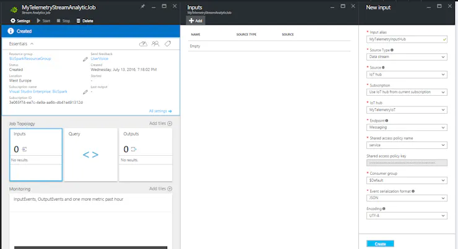Minimize the MyTelemetryStreamAnalyticJob blade
Image resolution: width=458 pixels, height=249 pixels.
[153, 7]
